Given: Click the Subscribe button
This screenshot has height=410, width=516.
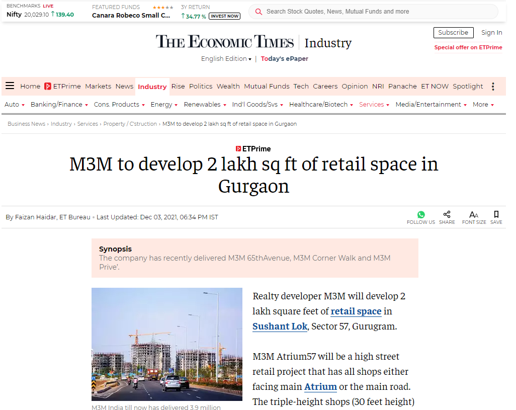Looking at the screenshot, I should pos(453,33).
